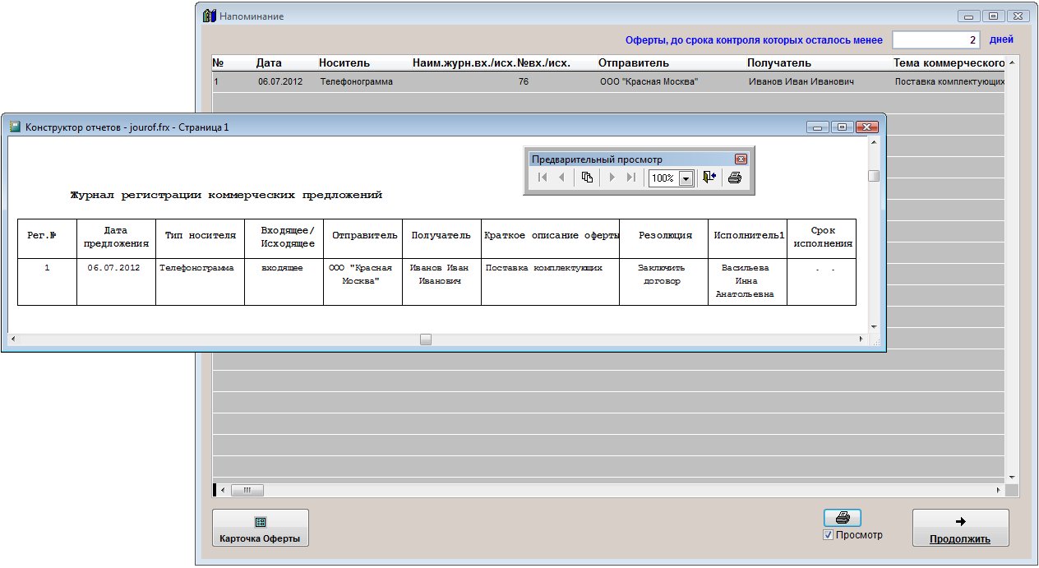
Task: Jump to last page in preview toolbar
Action: pos(630,178)
